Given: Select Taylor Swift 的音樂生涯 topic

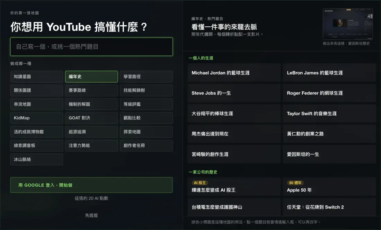Looking at the screenshot, I should [x=329, y=113].
